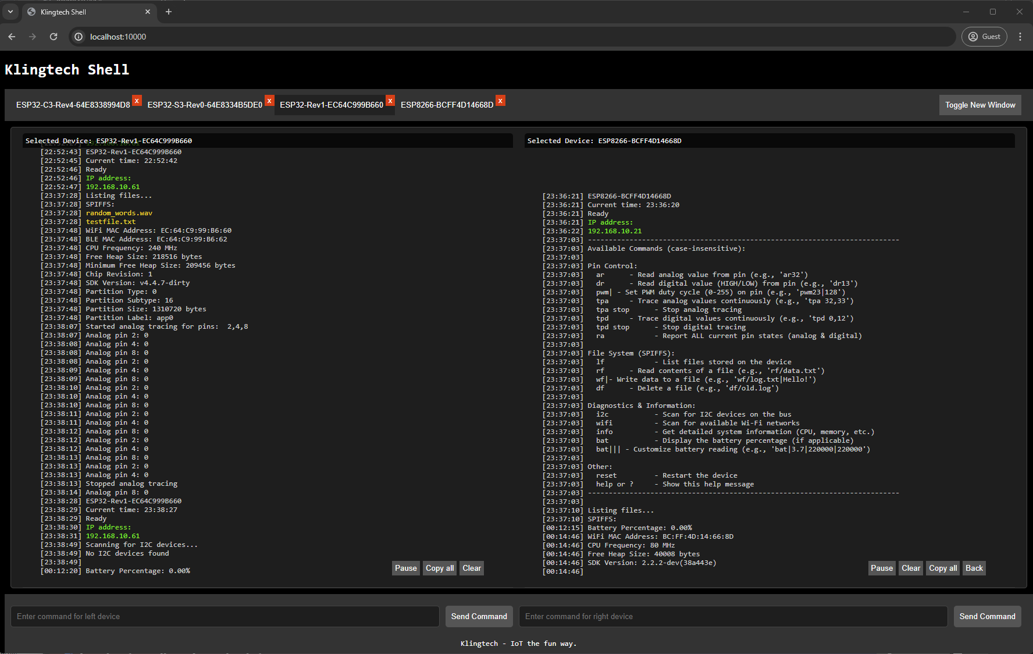
Task: Clear the left device log
Action: pos(472,568)
